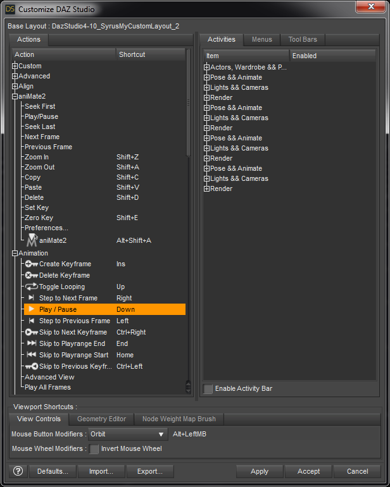Collapse the aniMate2 group in Actions tree
390x487 pixels.
[x=15, y=97]
